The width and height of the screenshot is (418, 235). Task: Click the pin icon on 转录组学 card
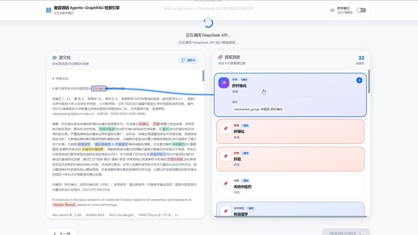click(x=226, y=211)
